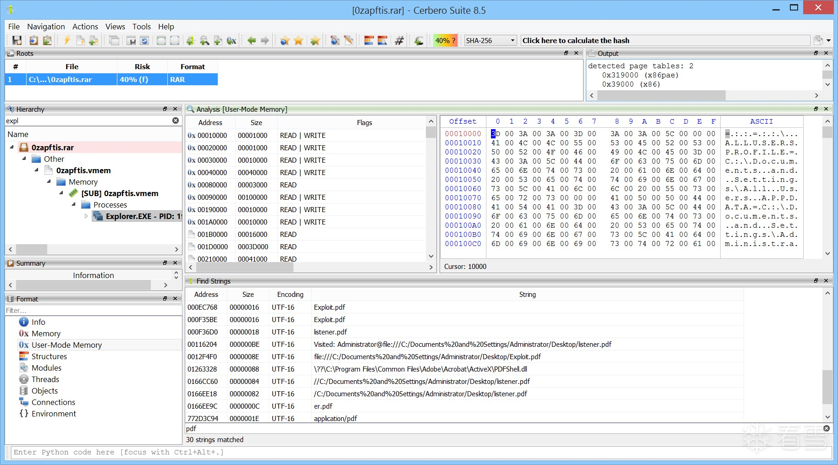Open the Navigation menu
Image resolution: width=838 pixels, height=465 pixels.
[46, 27]
